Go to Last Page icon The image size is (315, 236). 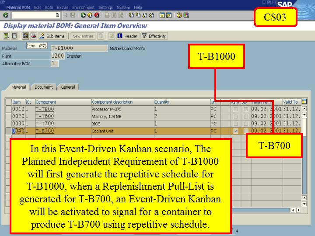pyautogui.click(x=152, y=15)
